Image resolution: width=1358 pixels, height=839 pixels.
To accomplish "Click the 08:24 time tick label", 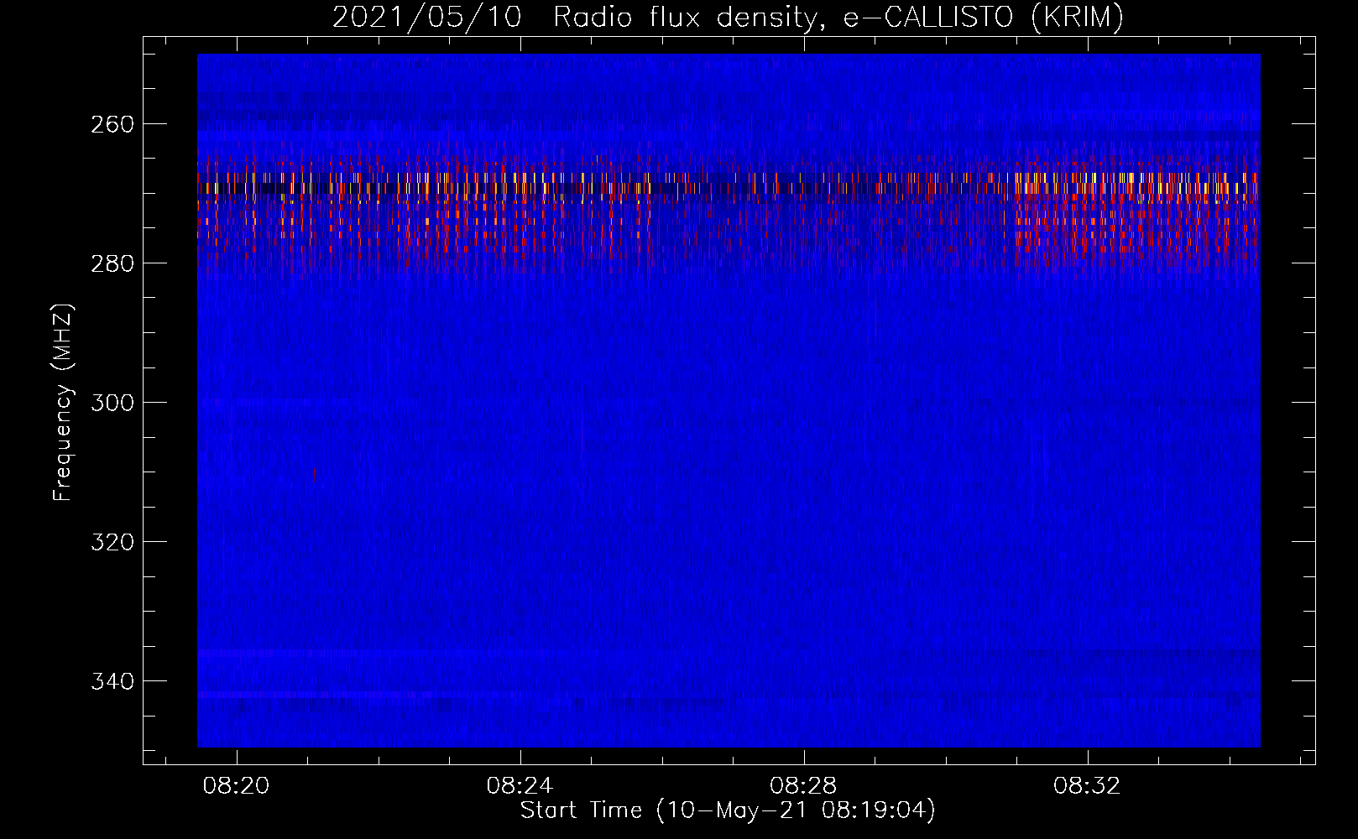I will [520, 786].
